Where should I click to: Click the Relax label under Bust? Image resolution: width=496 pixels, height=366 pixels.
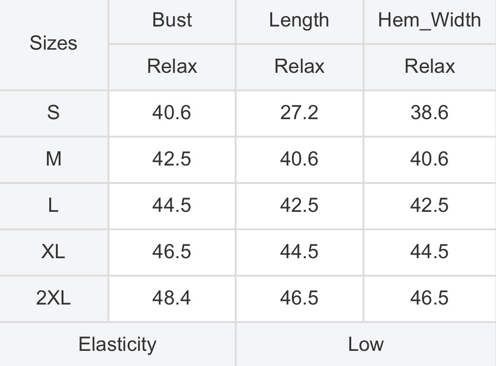pyautogui.click(x=172, y=66)
